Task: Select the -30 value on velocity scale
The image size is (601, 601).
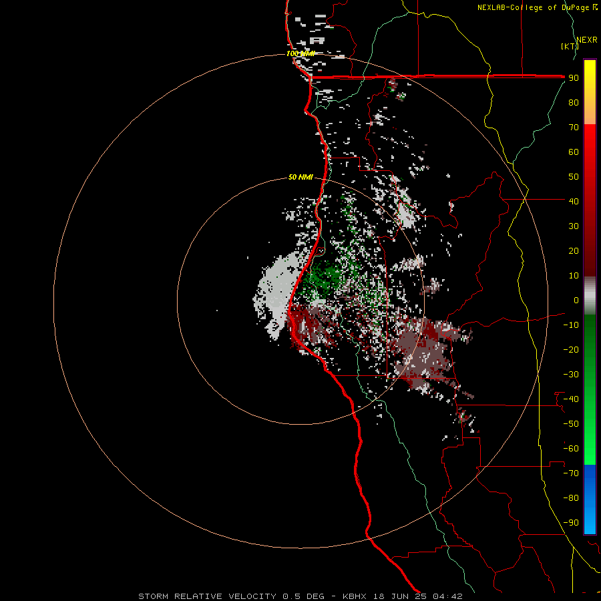Action: click(571, 375)
